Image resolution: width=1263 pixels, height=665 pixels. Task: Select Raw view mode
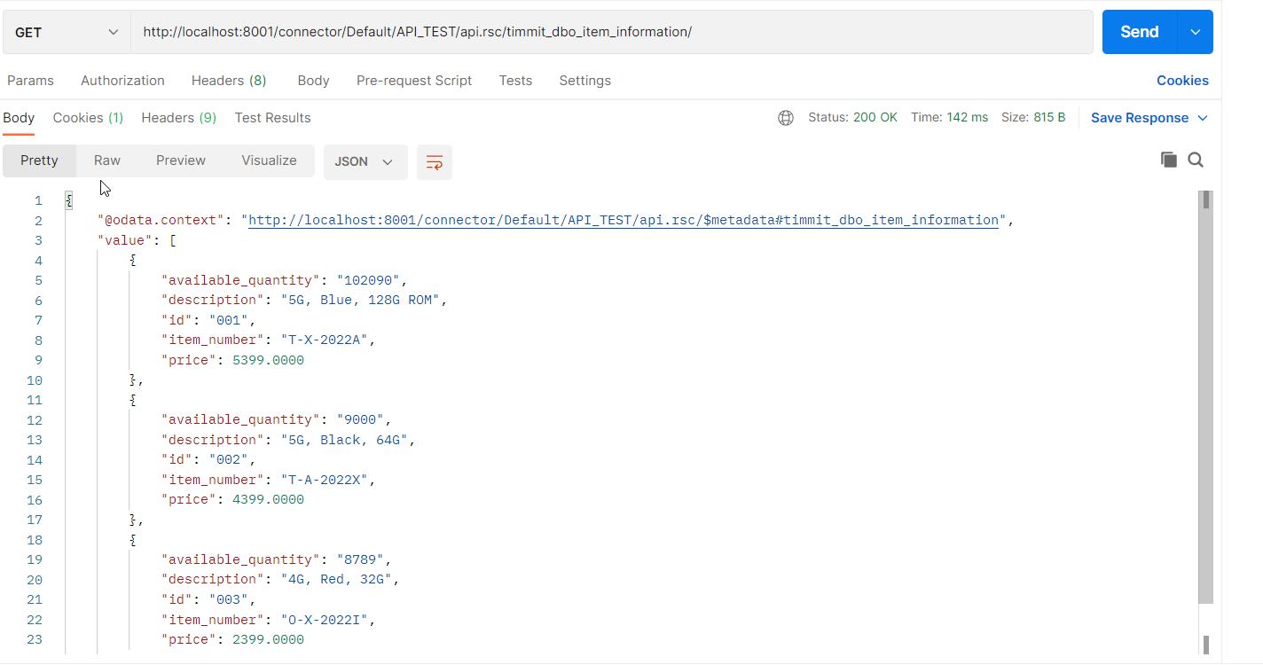point(107,161)
